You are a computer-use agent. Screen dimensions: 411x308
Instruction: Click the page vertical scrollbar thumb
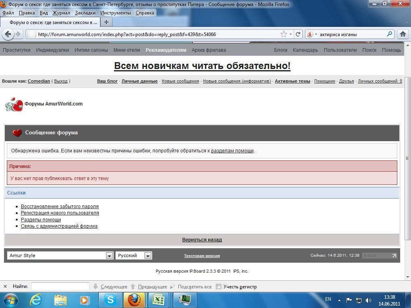coord(408,158)
